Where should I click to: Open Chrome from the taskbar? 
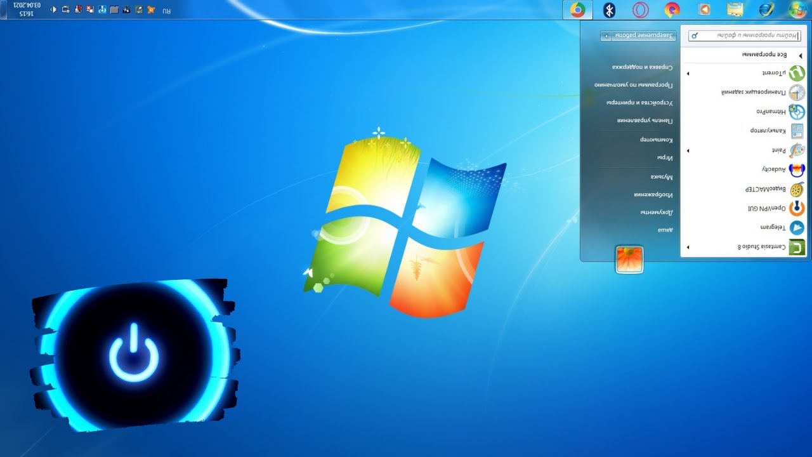[x=577, y=10]
